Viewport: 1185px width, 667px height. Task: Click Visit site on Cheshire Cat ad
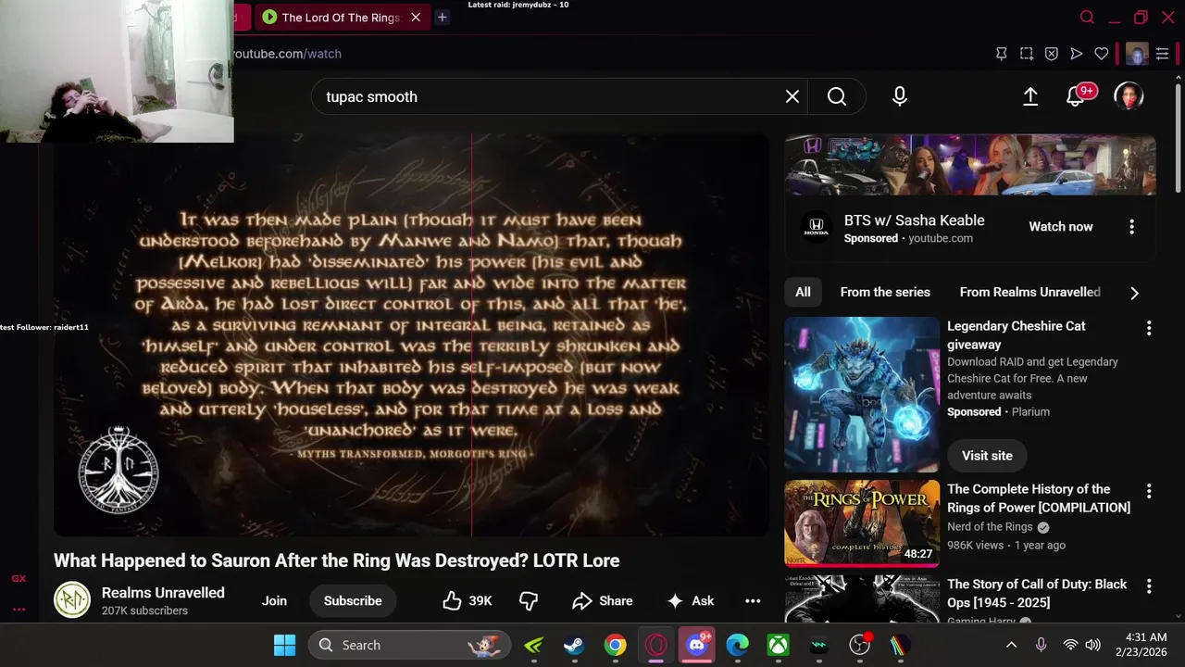click(987, 455)
